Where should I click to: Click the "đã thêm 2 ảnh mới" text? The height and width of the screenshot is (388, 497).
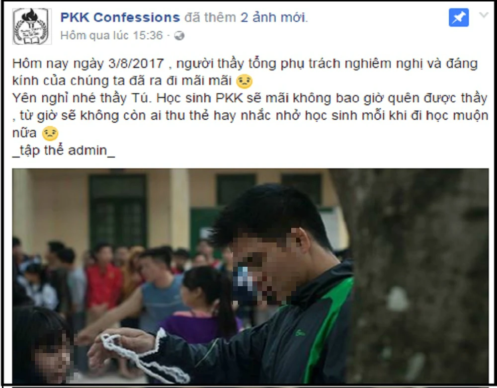click(x=246, y=17)
